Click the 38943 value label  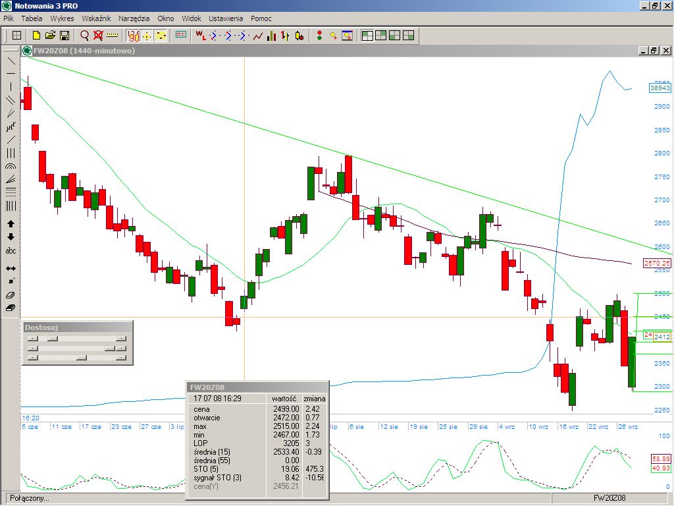click(x=660, y=88)
